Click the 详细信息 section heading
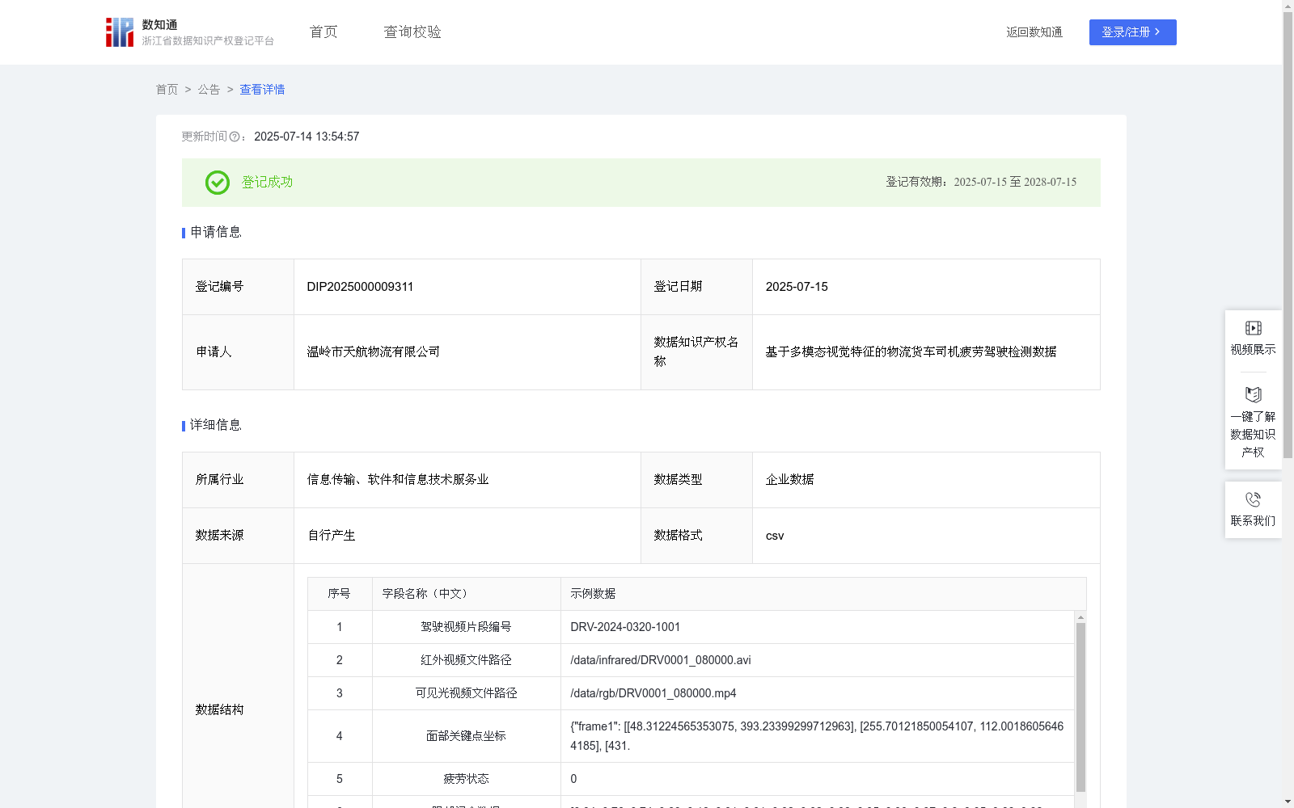The height and width of the screenshot is (808, 1294). pos(216,426)
